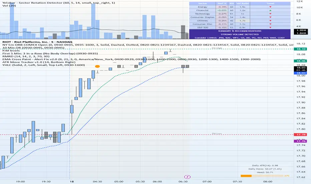Click the Technology sector cell

click(202, 14)
